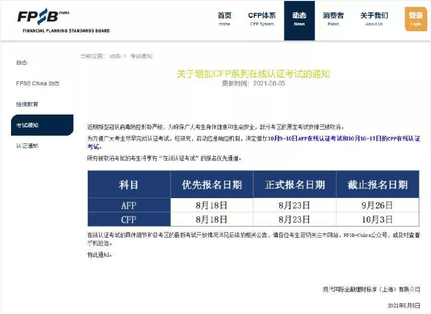This screenshot has height=314, width=431.
Task: Click AFP deadline 9月26日
Action: [377, 205]
